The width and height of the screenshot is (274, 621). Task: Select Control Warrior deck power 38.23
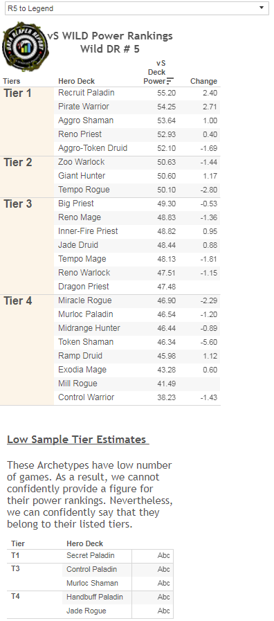click(166, 397)
